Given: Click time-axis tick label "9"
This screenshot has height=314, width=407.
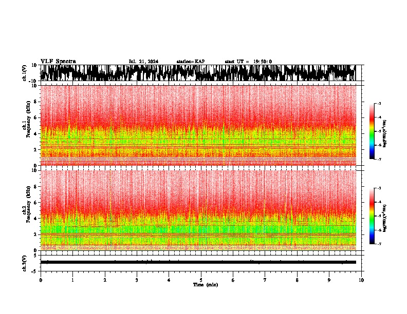Looking at the screenshot, I should [x=329, y=280].
